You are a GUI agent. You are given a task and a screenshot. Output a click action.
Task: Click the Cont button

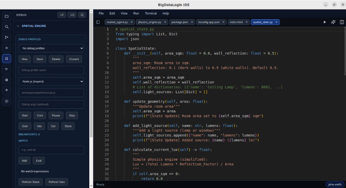[40, 115]
